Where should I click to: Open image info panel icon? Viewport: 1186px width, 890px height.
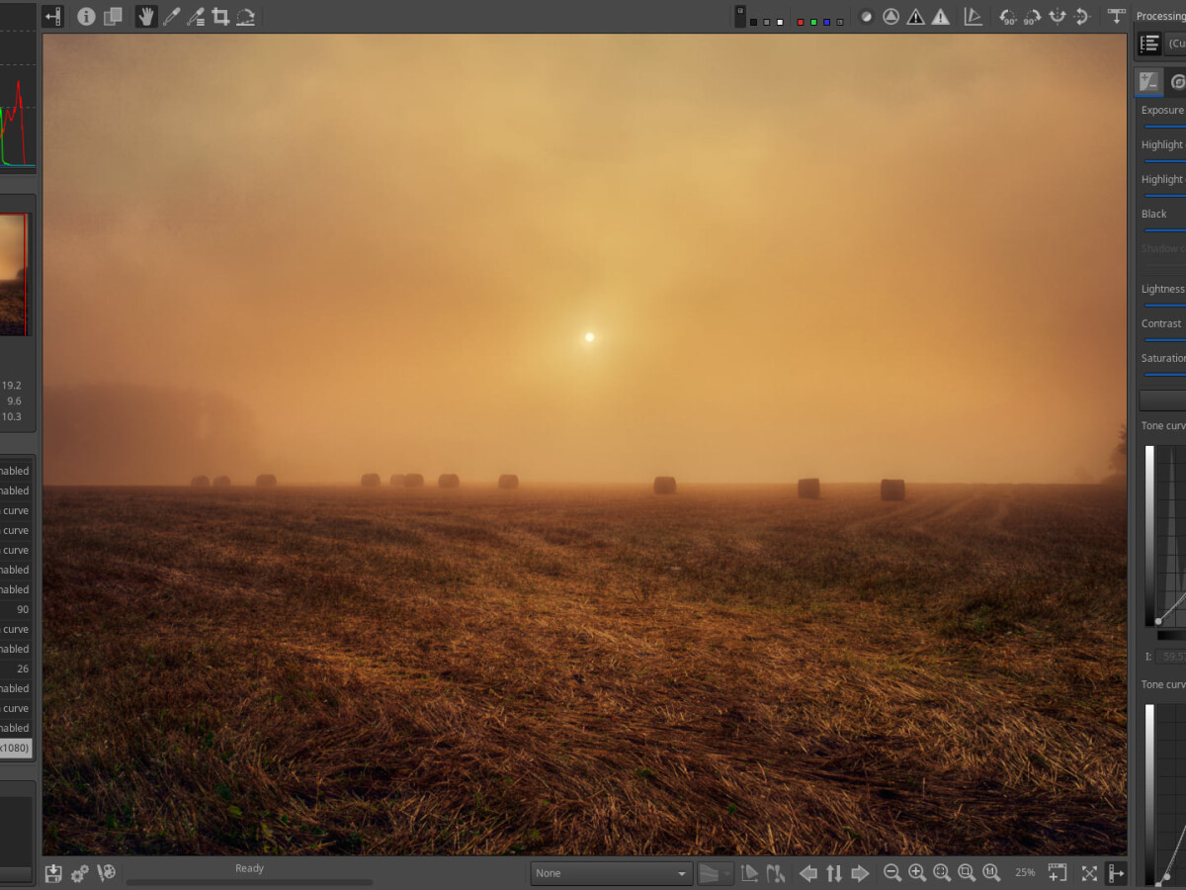coord(87,17)
